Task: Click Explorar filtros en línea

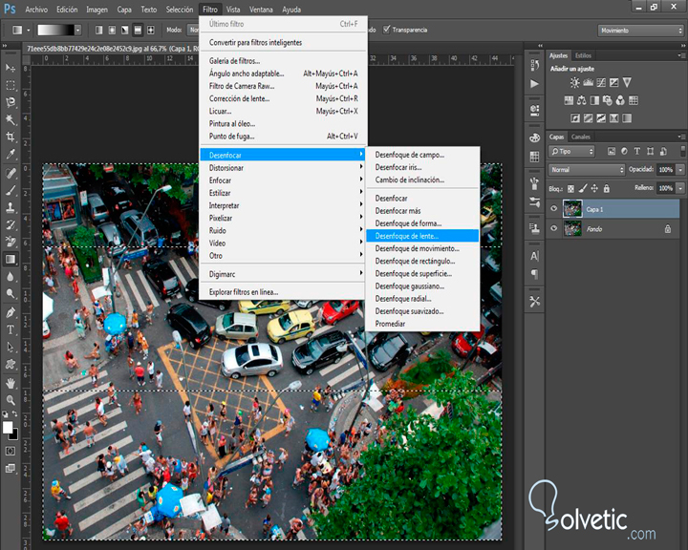Action: pyautogui.click(x=244, y=291)
